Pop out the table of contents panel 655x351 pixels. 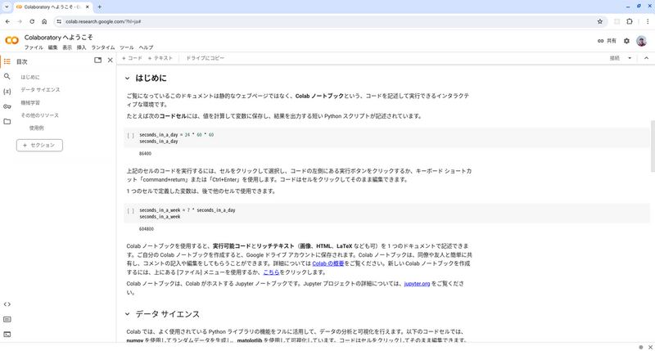97,60
